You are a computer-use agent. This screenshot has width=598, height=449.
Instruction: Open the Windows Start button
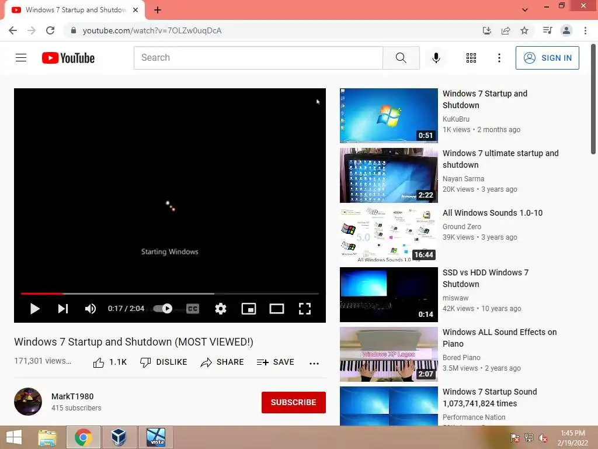(x=14, y=437)
